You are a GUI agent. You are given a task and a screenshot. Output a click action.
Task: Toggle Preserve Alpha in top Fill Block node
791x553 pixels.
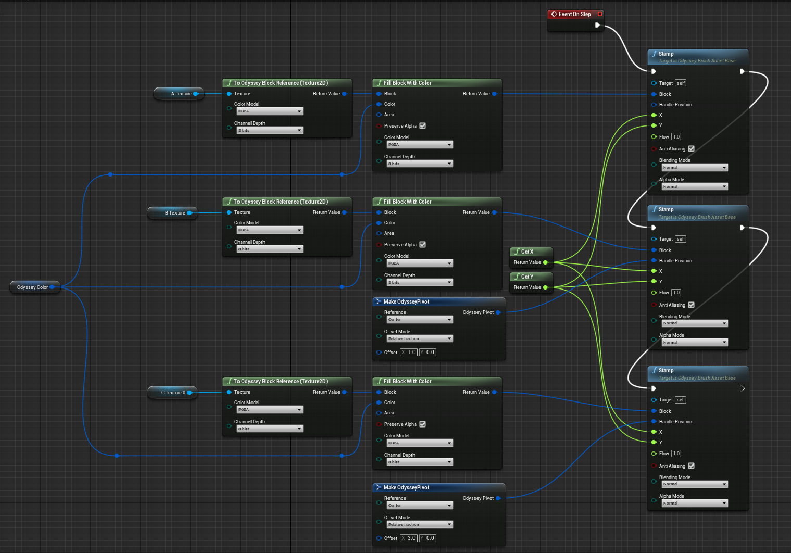(422, 126)
